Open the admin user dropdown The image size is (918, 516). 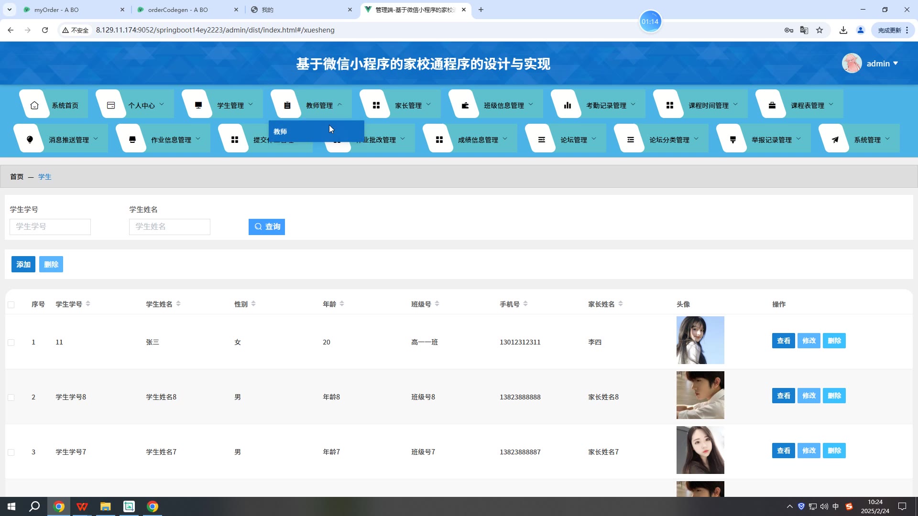coord(882,64)
